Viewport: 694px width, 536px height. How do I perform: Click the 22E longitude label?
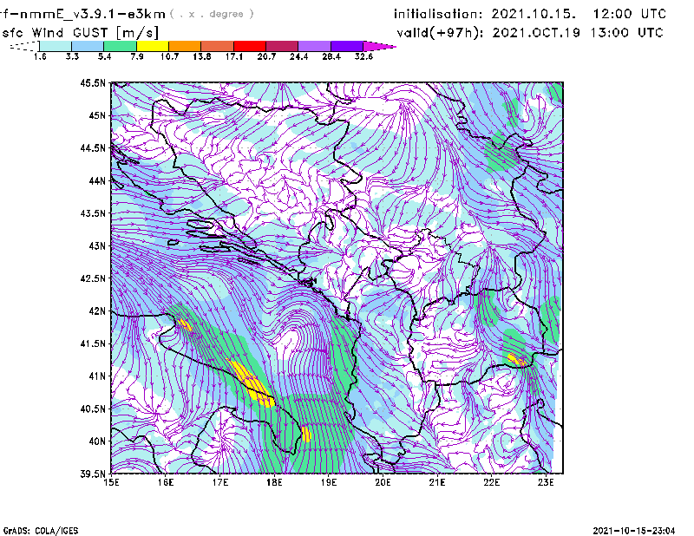pos(492,482)
